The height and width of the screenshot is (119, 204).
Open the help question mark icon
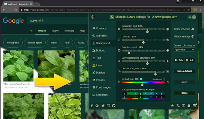click(x=93, y=17)
